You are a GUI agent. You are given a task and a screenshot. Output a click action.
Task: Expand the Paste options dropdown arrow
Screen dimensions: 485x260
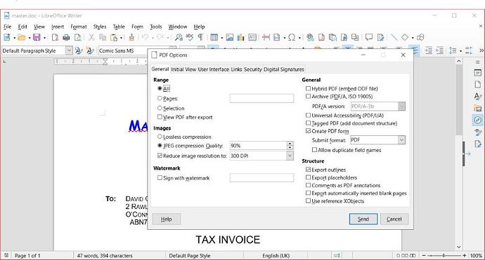tap(121, 38)
